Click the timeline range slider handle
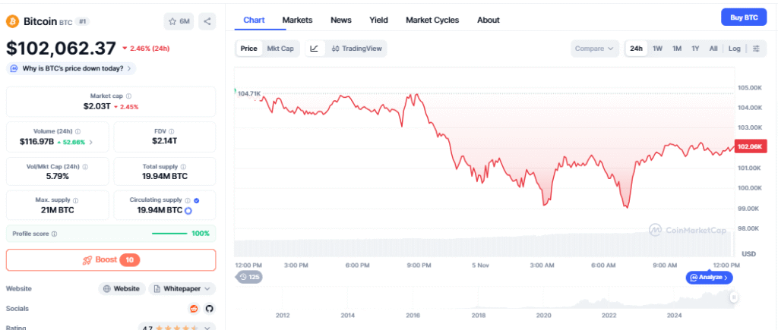The width and height of the screenshot is (778, 330). pyautogui.click(x=733, y=298)
